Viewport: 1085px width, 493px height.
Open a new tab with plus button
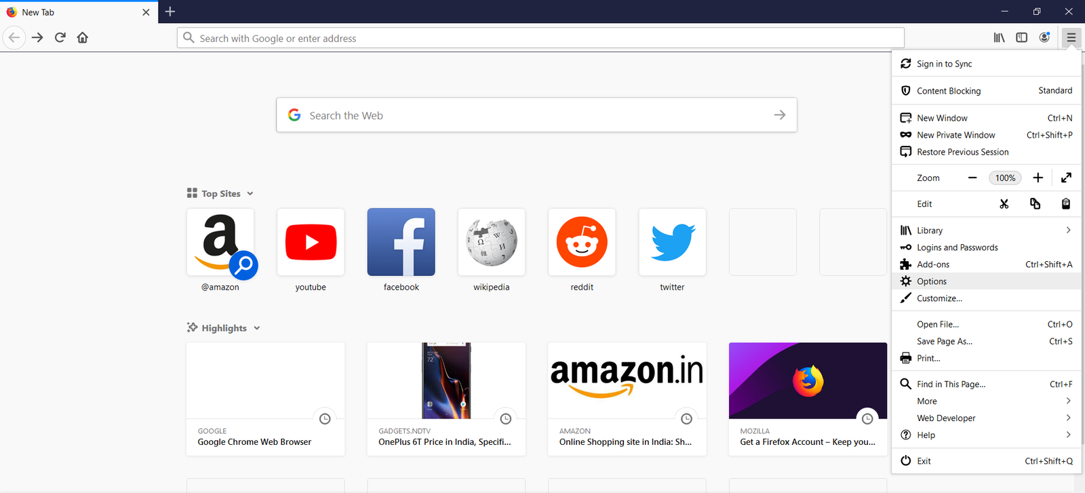coord(170,12)
